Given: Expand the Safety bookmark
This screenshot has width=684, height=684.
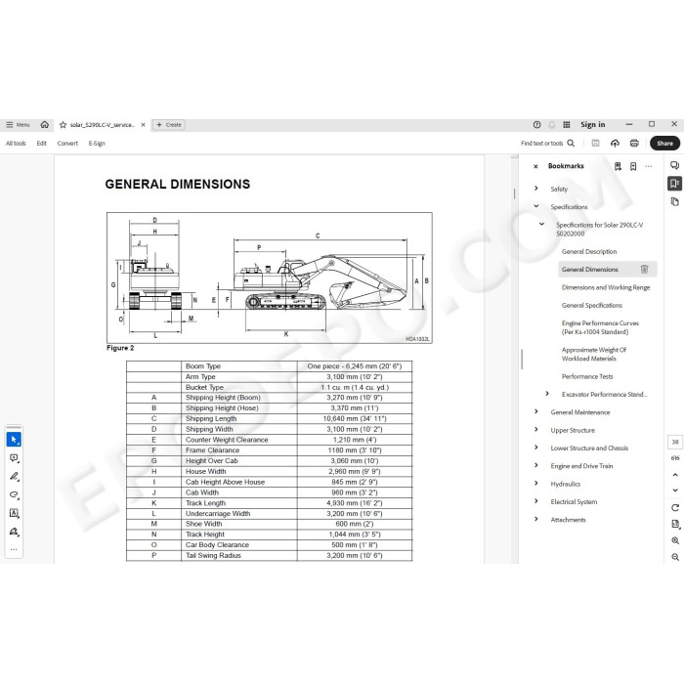Looking at the screenshot, I should tap(536, 189).
